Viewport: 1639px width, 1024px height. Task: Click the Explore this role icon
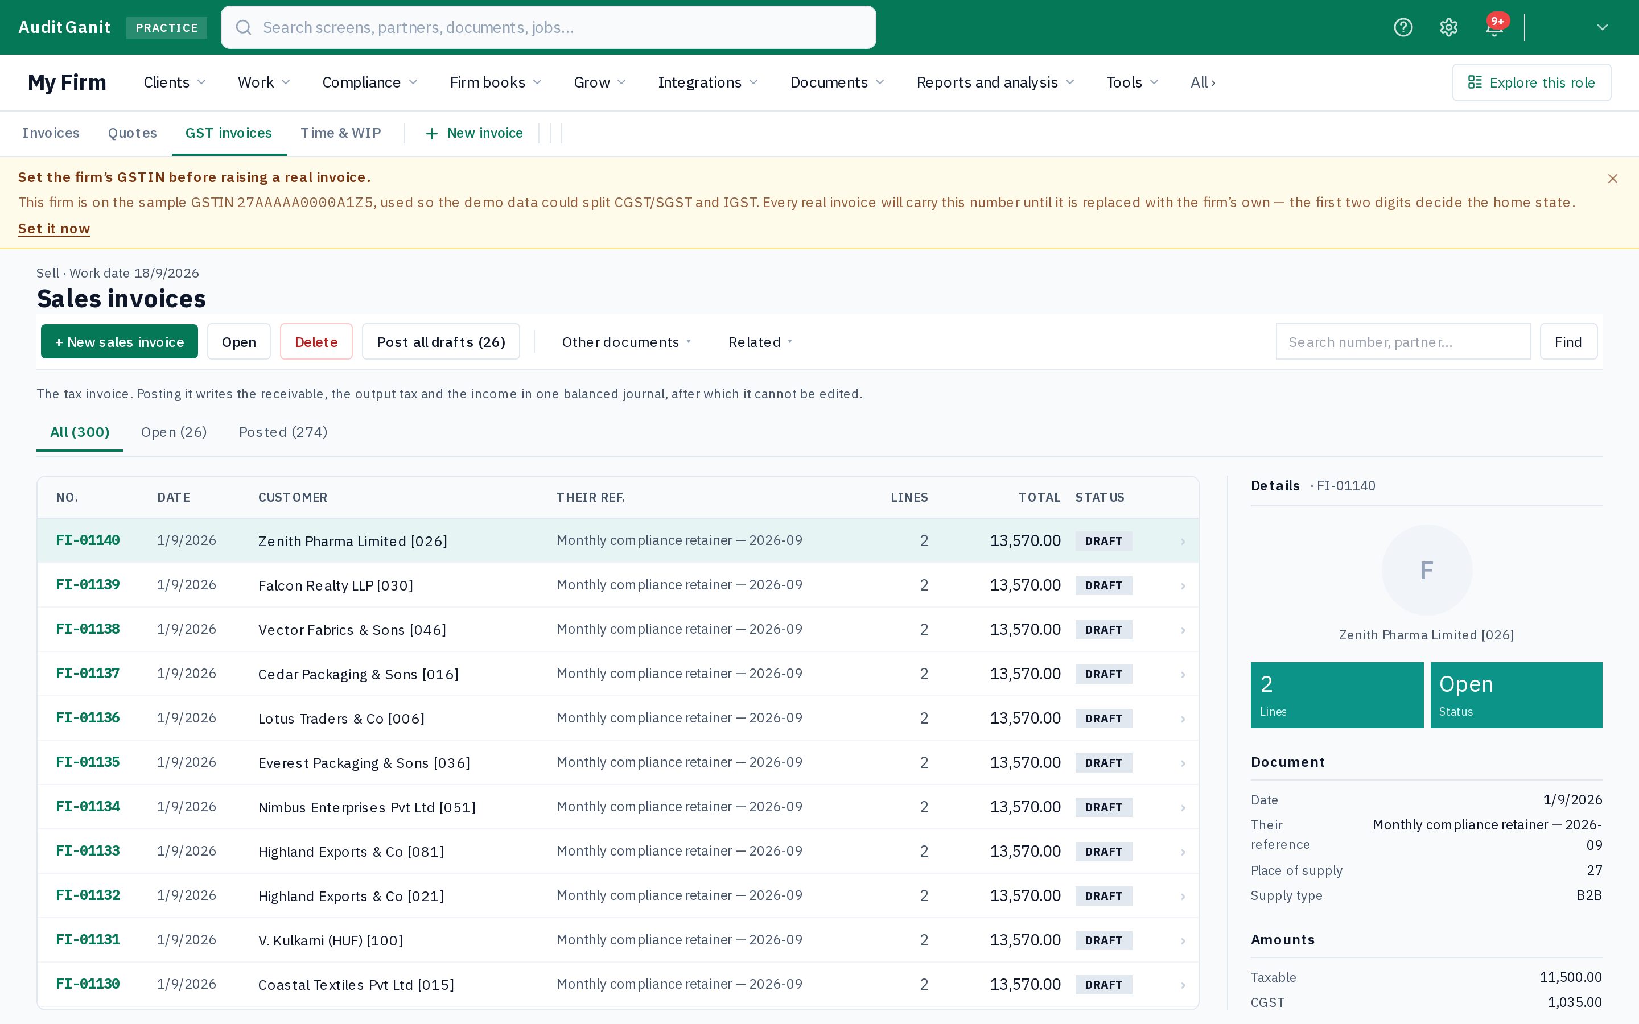coord(1475,82)
